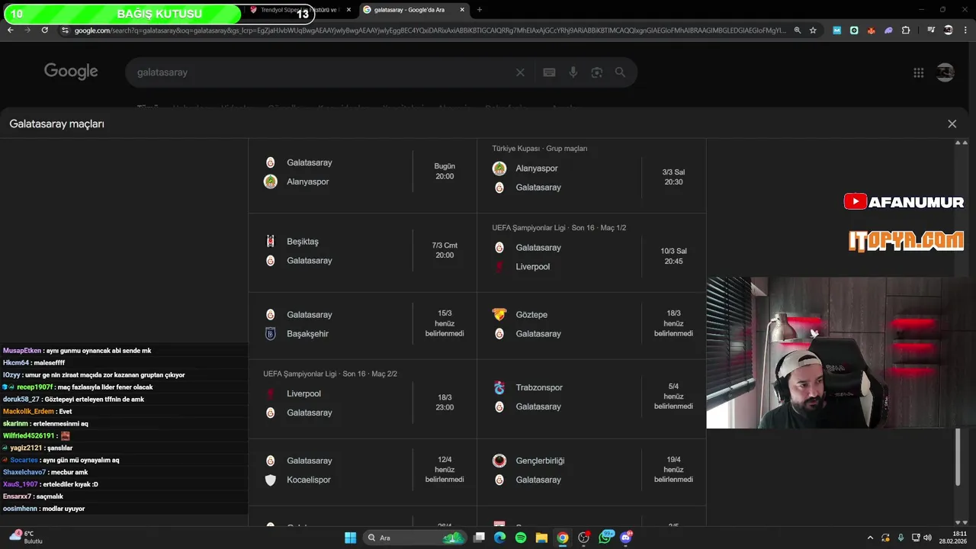Click the Beşiktaş team crest
Screen dimensions: 976x549
[x=270, y=241]
